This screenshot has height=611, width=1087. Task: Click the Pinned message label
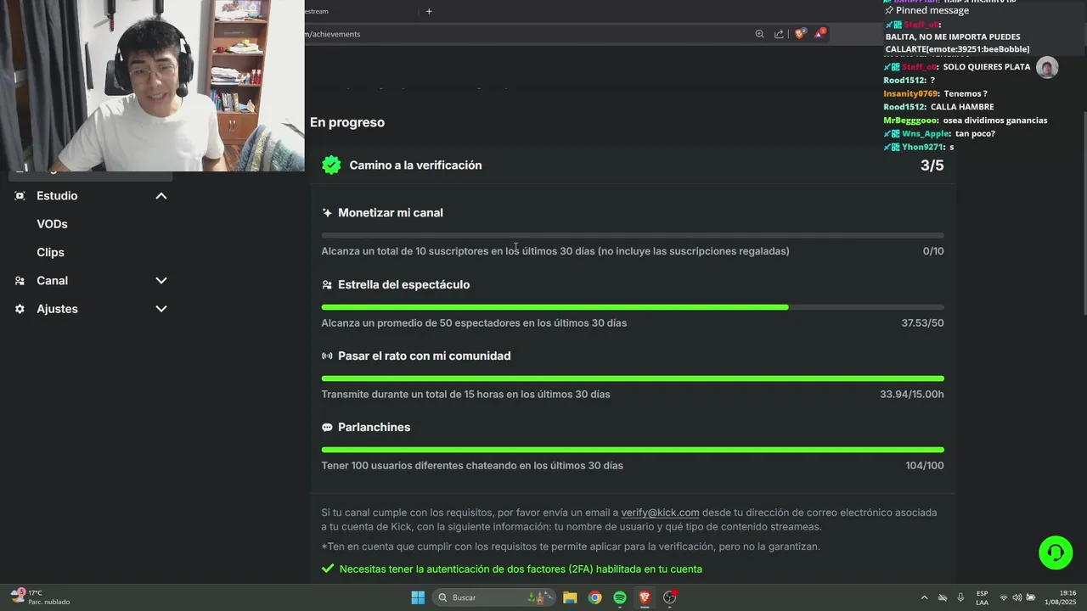tap(932, 11)
